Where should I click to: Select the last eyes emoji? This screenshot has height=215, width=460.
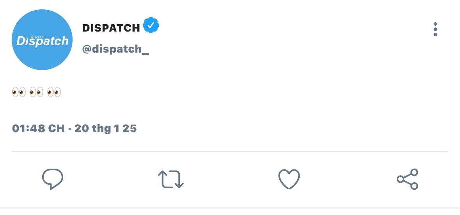click(x=54, y=92)
